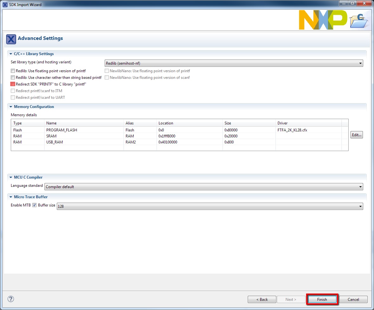Collapse the C/C++ Library Settings section
Image resolution: width=374 pixels, height=310 pixels.
coord(11,54)
